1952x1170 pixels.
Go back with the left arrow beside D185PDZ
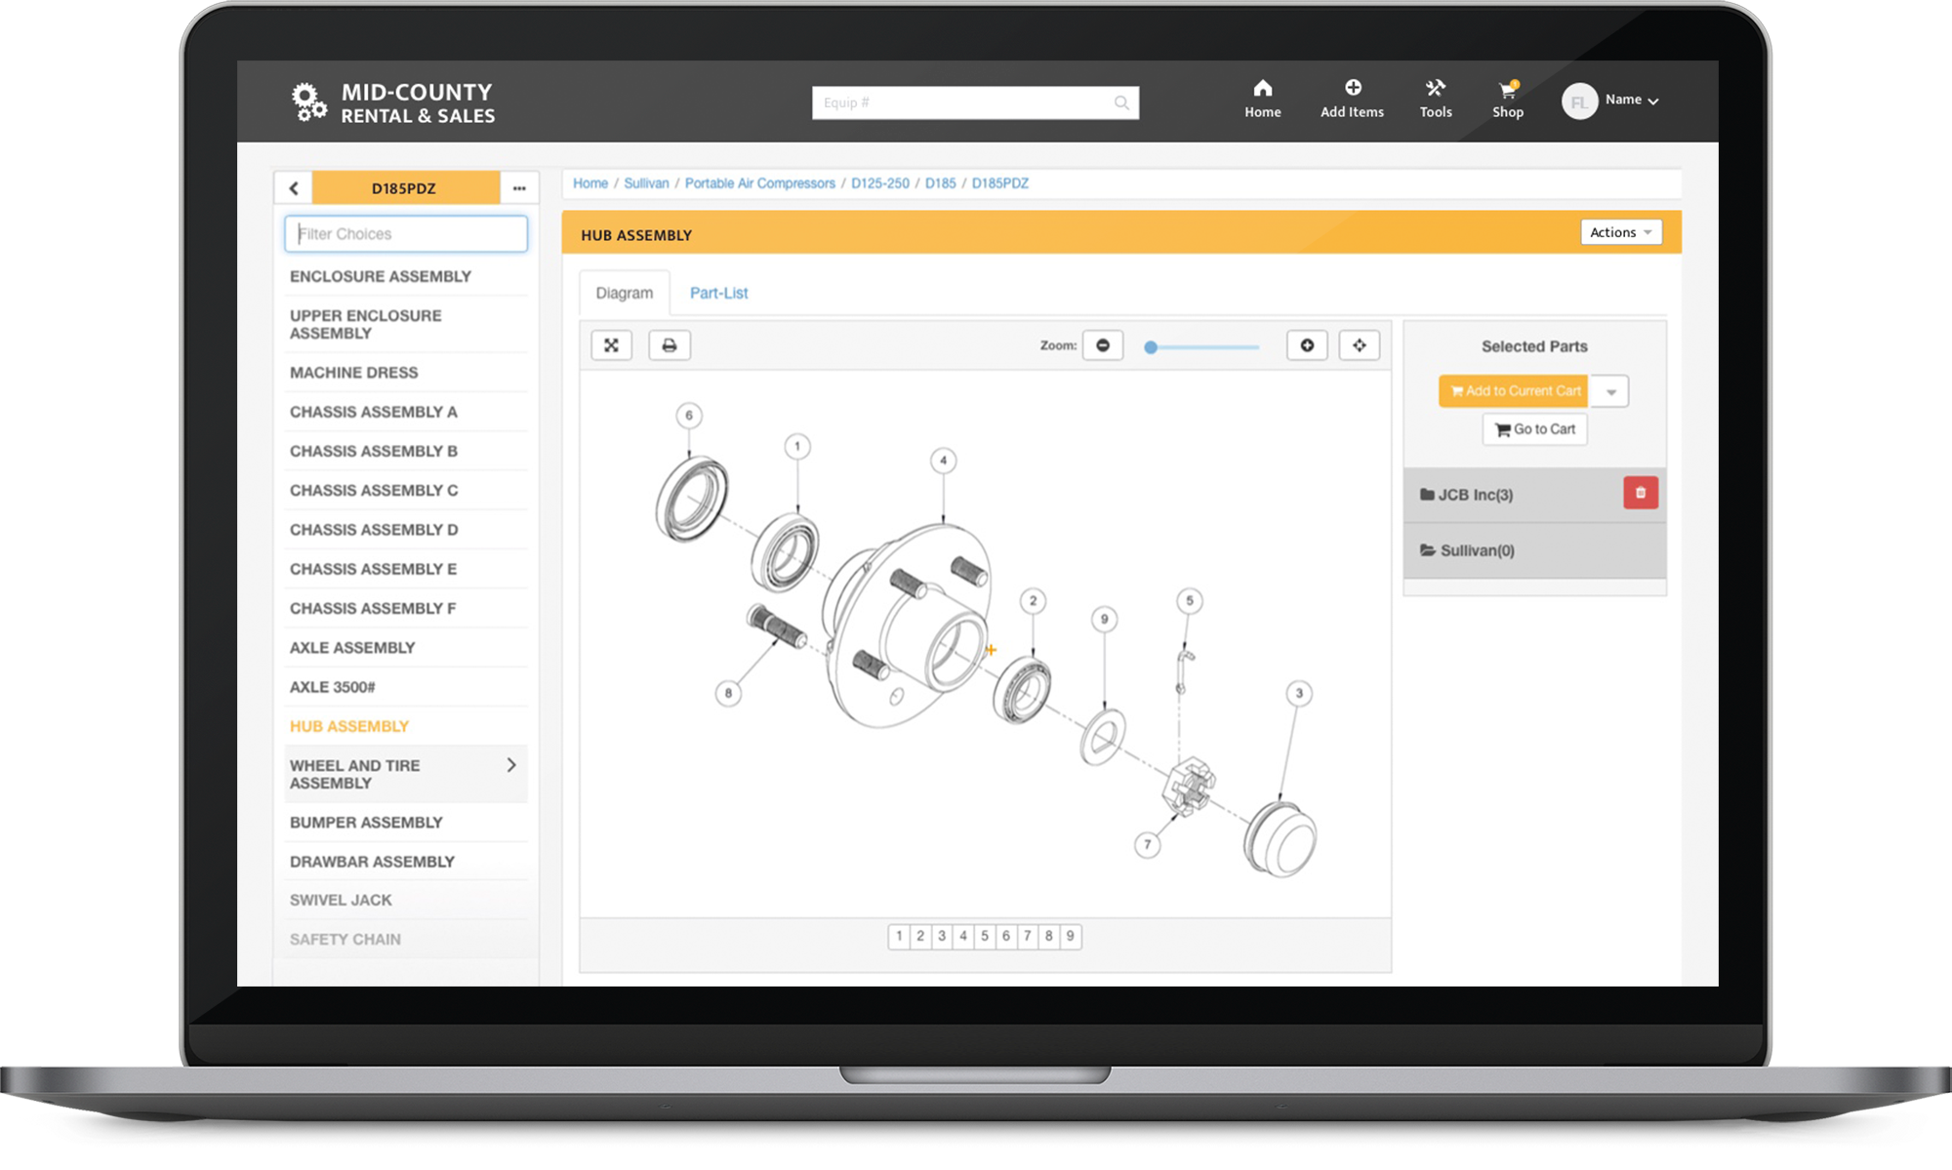tap(294, 188)
